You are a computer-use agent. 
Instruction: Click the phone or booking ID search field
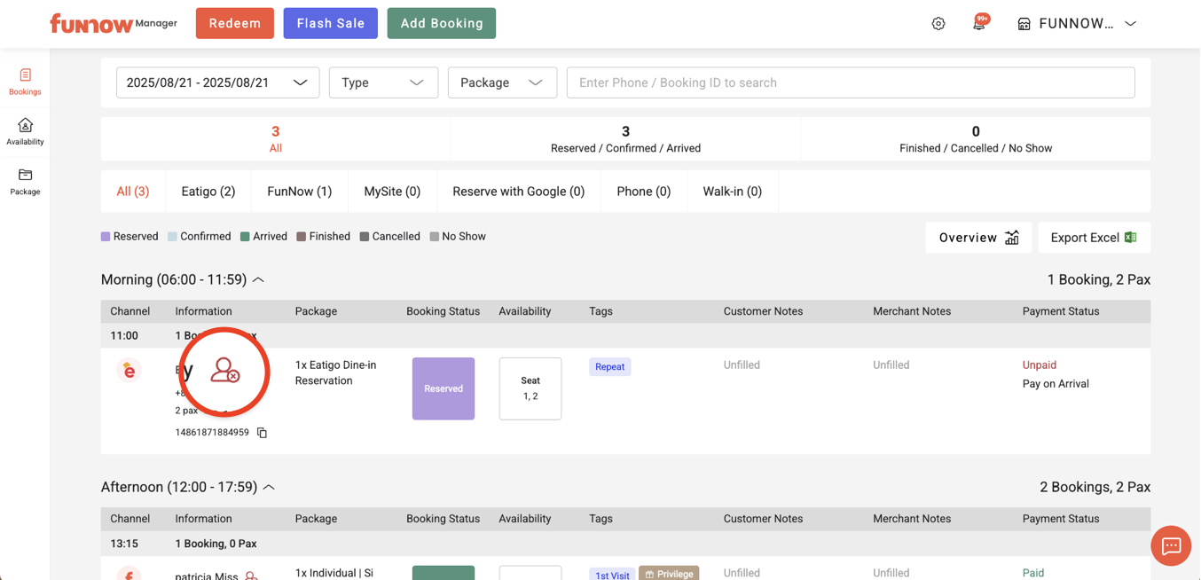(850, 82)
